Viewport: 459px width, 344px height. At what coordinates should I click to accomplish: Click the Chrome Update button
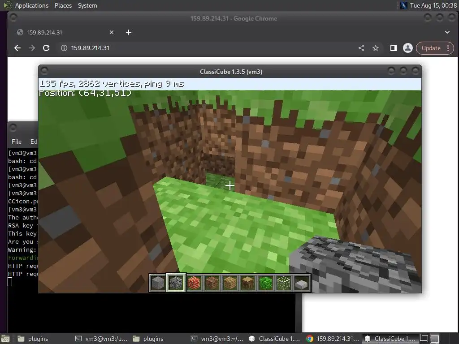pyautogui.click(x=431, y=48)
